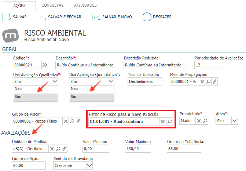This screenshot has height=171, width=246.
Task: Click the Unidade de Medida value field
Action: (x=30, y=149)
